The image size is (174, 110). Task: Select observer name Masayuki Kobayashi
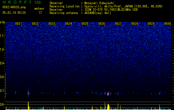point(99,3)
